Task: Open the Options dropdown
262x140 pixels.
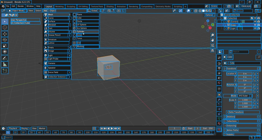Action: coord(210,15)
